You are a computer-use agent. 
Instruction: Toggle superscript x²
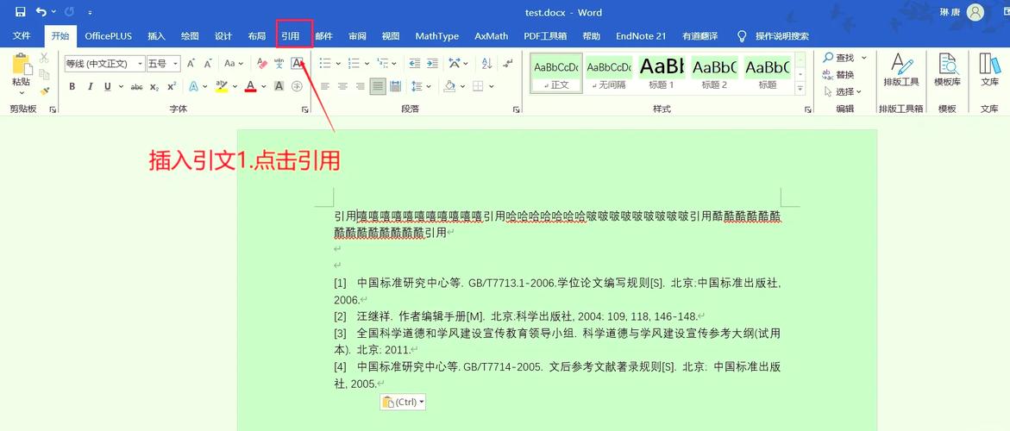172,86
